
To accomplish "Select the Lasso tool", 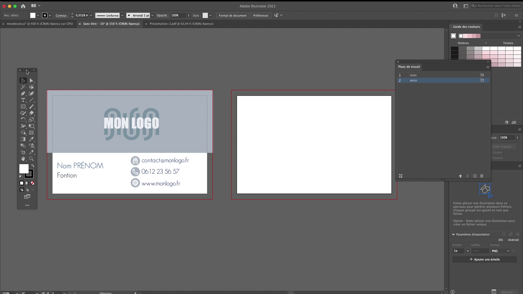I will pos(31,87).
